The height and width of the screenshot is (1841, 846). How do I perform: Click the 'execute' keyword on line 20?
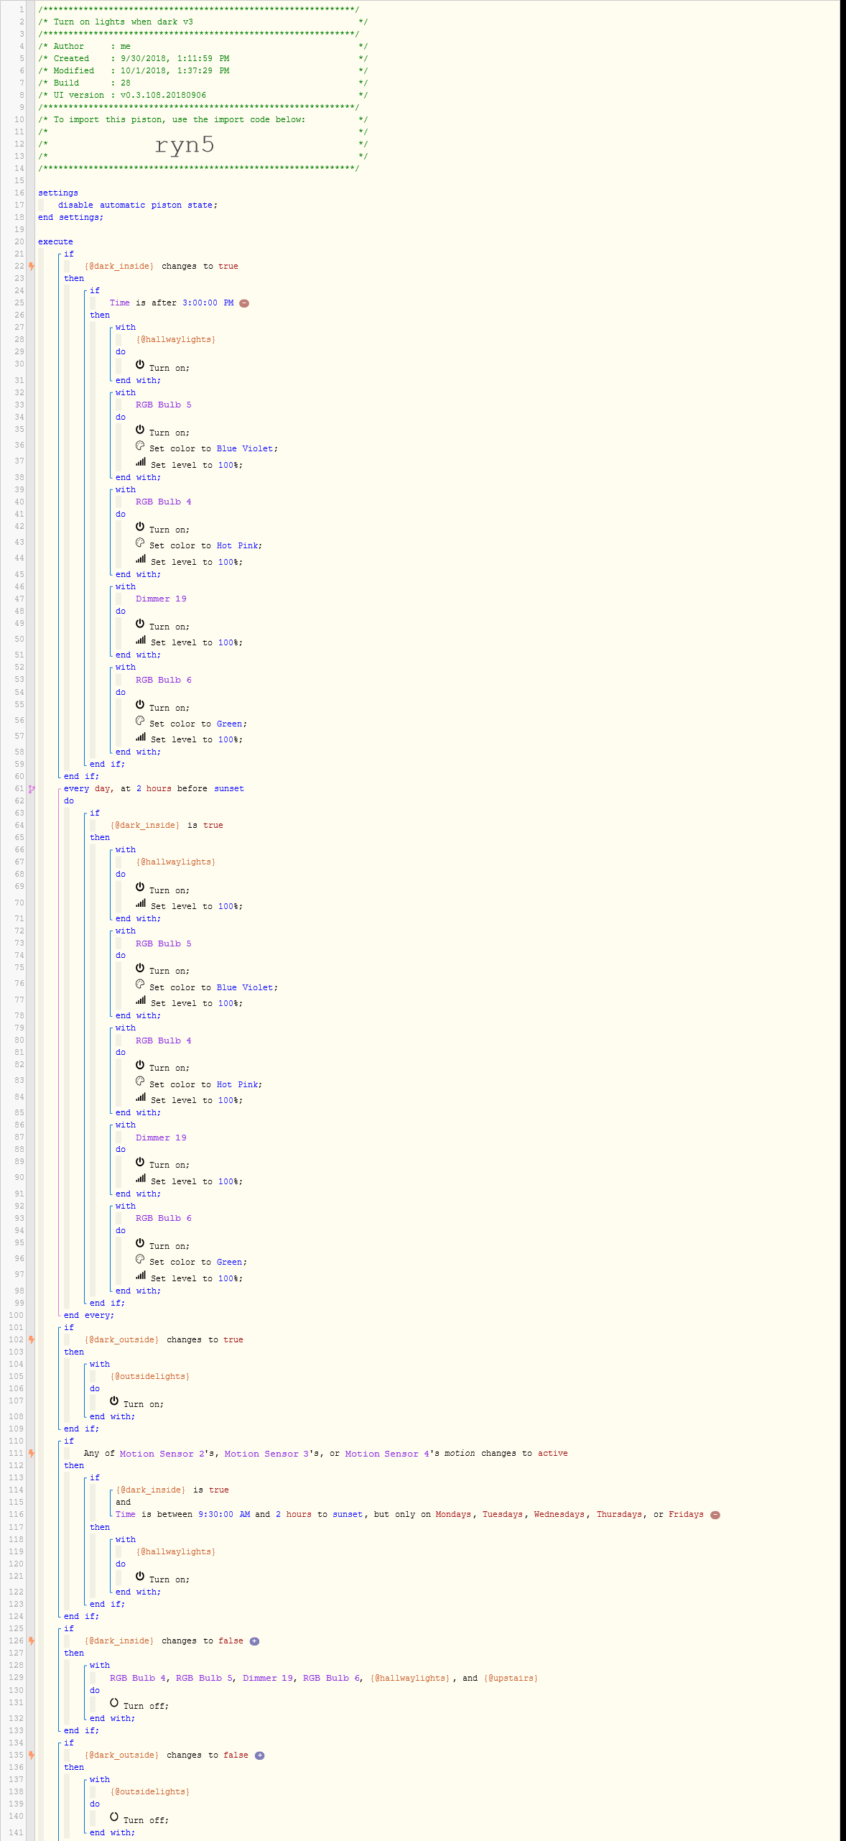(x=55, y=242)
